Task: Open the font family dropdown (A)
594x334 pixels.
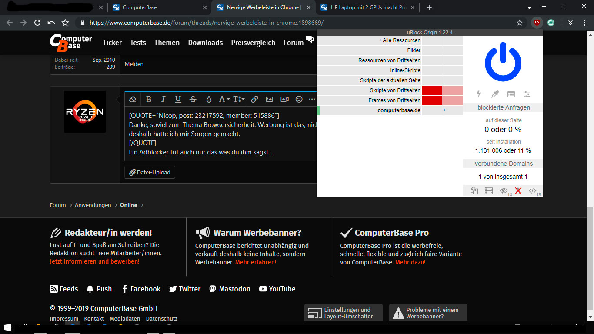Action: tap(224, 99)
